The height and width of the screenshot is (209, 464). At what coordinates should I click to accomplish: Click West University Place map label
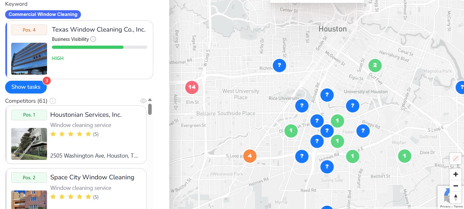pos(241,94)
